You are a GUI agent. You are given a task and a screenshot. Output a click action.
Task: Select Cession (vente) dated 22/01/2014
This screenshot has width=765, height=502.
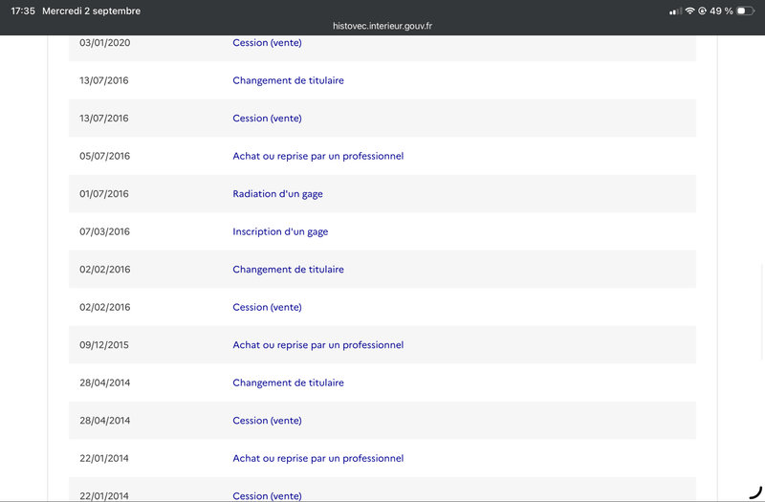tap(267, 495)
